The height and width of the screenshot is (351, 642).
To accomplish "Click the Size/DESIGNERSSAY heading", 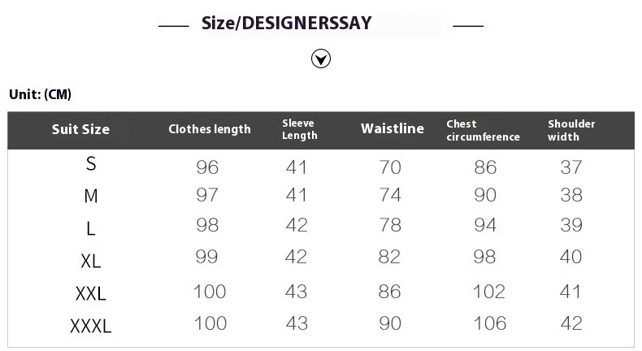I will (286, 24).
